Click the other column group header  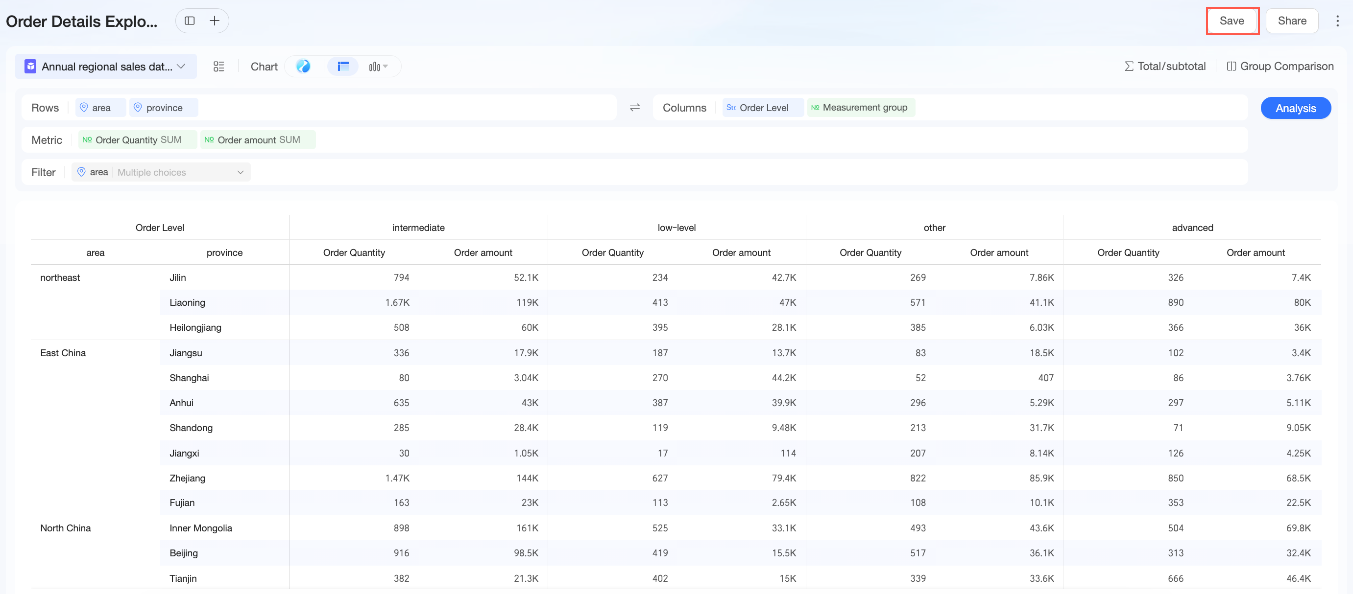(934, 228)
